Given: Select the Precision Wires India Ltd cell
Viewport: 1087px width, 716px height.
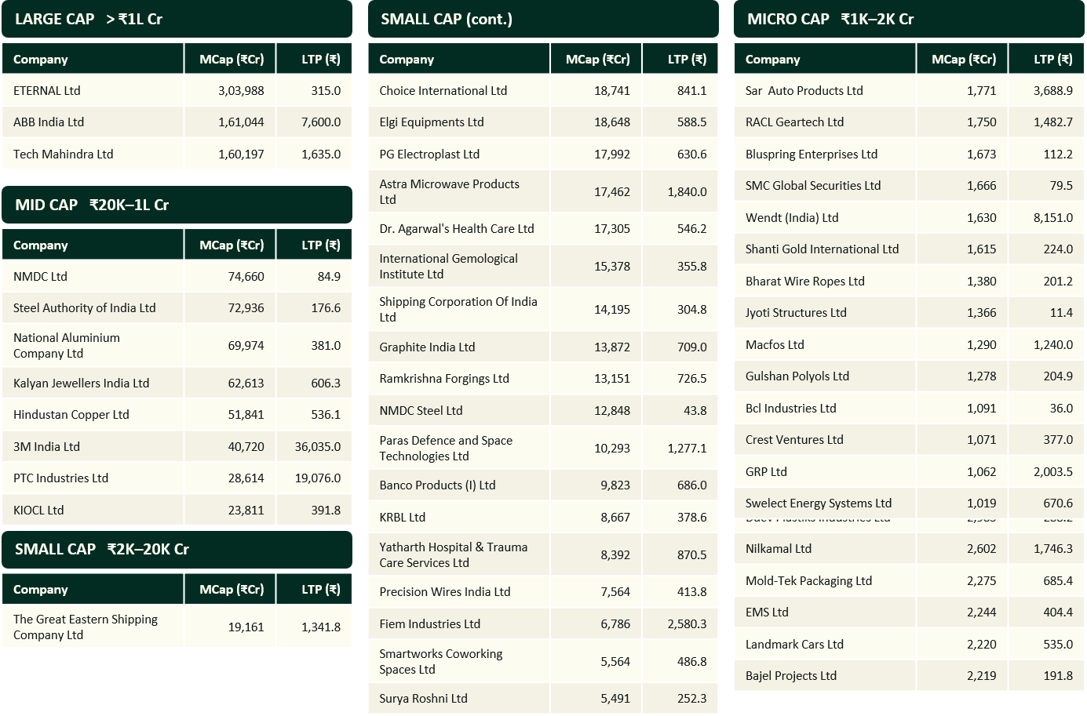Looking at the screenshot, I should 458,592.
